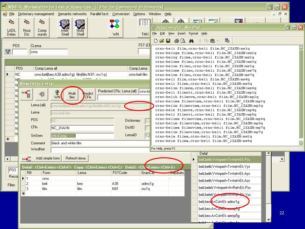Open the Nooj Dic tool
Screen dimensions: 305x229
tap(27, 27)
